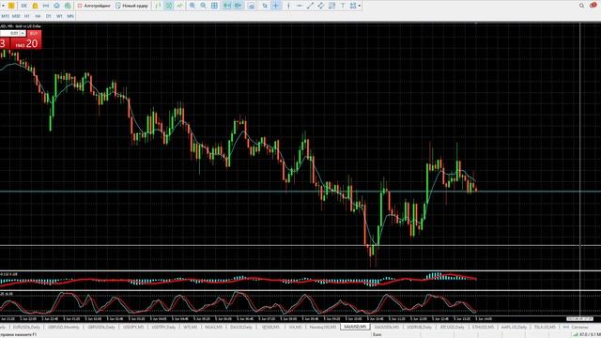Toggle chart shift from right edge
The image size is (601, 338).
238,6
